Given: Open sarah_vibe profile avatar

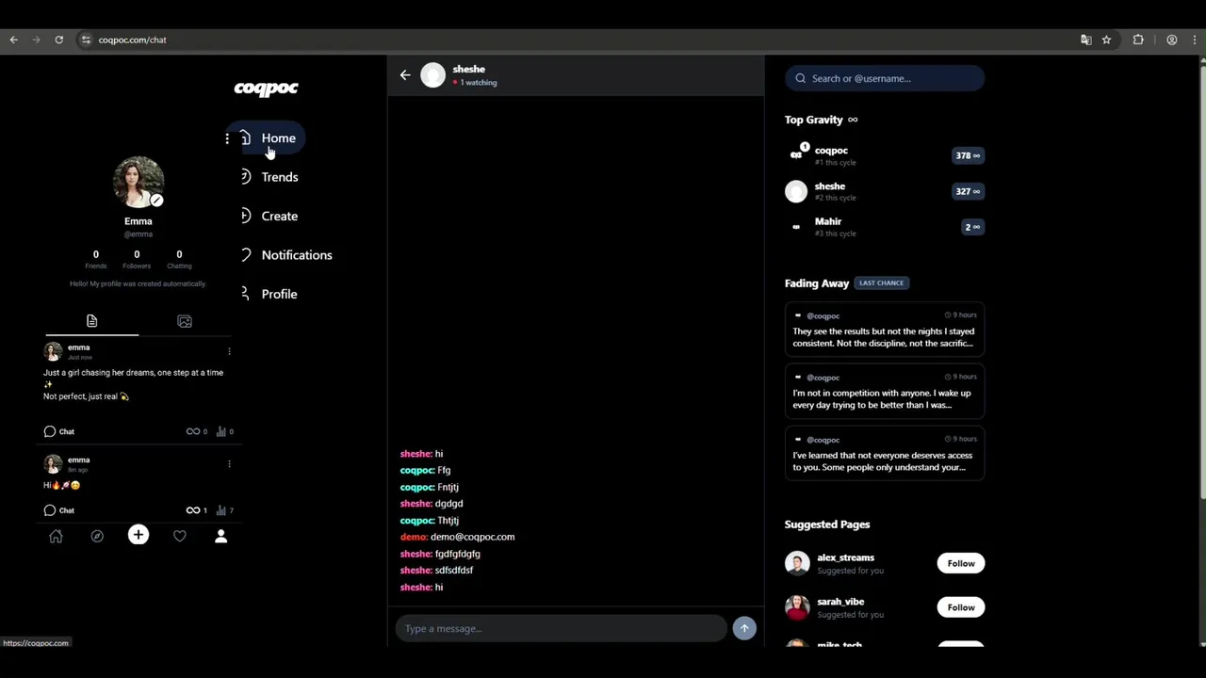Looking at the screenshot, I should [x=797, y=607].
